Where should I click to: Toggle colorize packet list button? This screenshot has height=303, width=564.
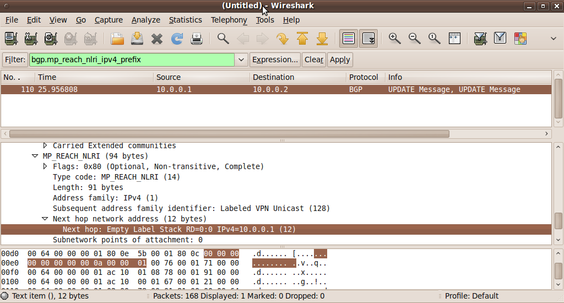[348, 39]
